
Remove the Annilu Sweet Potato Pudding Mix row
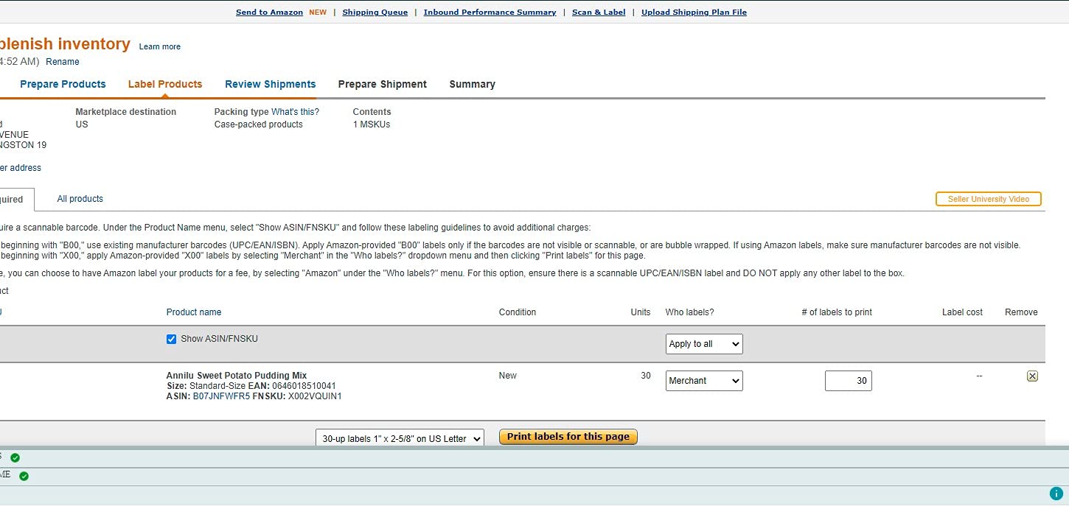pyautogui.click(x=1032, y=376)
